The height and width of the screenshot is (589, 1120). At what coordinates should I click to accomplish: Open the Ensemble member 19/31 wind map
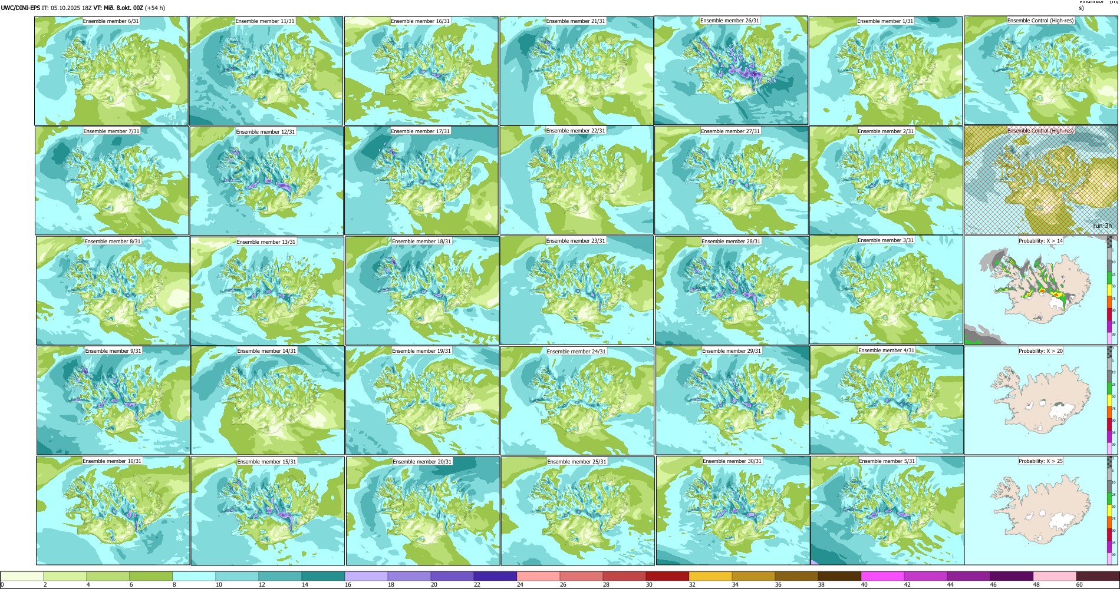click(423, 401)
